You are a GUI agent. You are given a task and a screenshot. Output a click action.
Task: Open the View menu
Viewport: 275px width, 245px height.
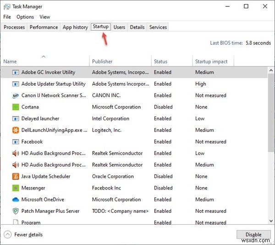click(x=45, y=17)
